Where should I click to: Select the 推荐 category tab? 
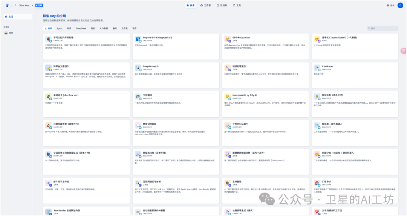(48, 29)
